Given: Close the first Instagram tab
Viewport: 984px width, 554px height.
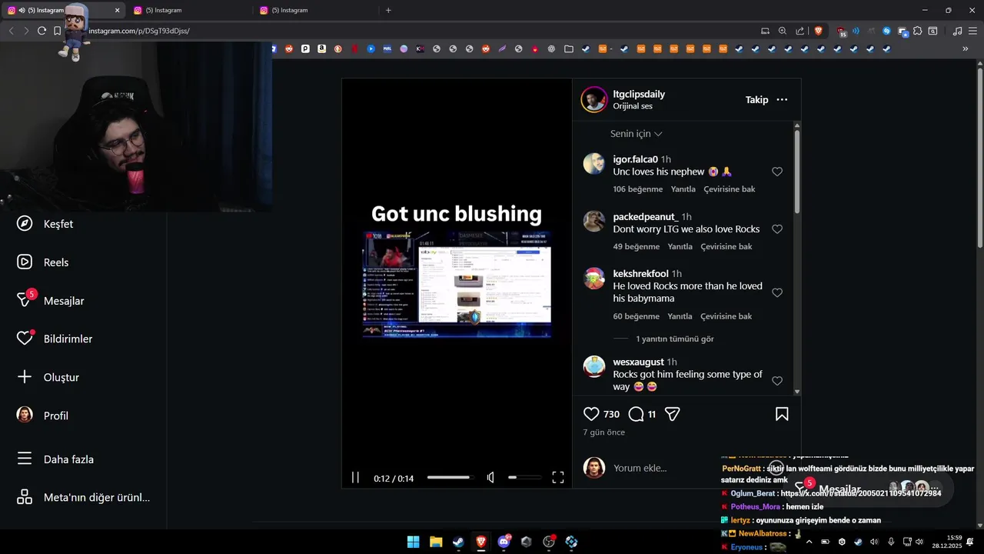Looking at the screenshot, I should tap(117, 10).
